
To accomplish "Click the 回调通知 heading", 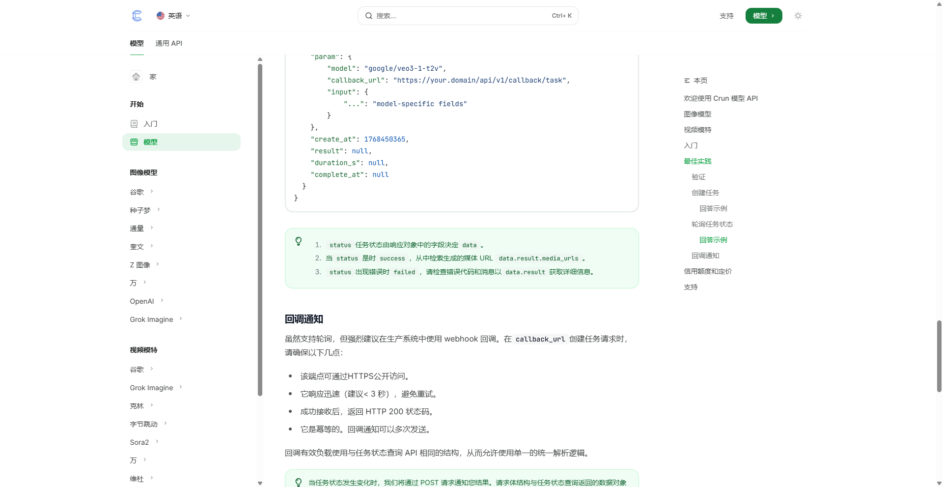I will pos(304,319).
